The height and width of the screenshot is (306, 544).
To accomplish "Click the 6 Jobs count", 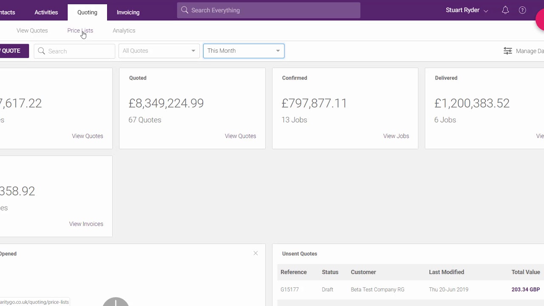I will 445,120.
